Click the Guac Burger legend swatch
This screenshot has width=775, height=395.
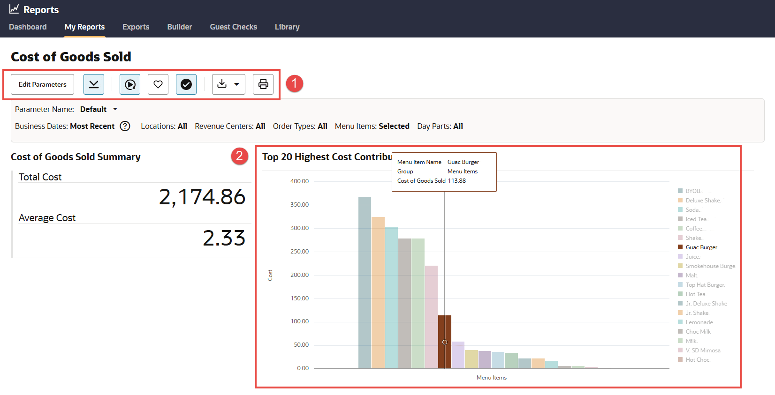click(680, 247)
